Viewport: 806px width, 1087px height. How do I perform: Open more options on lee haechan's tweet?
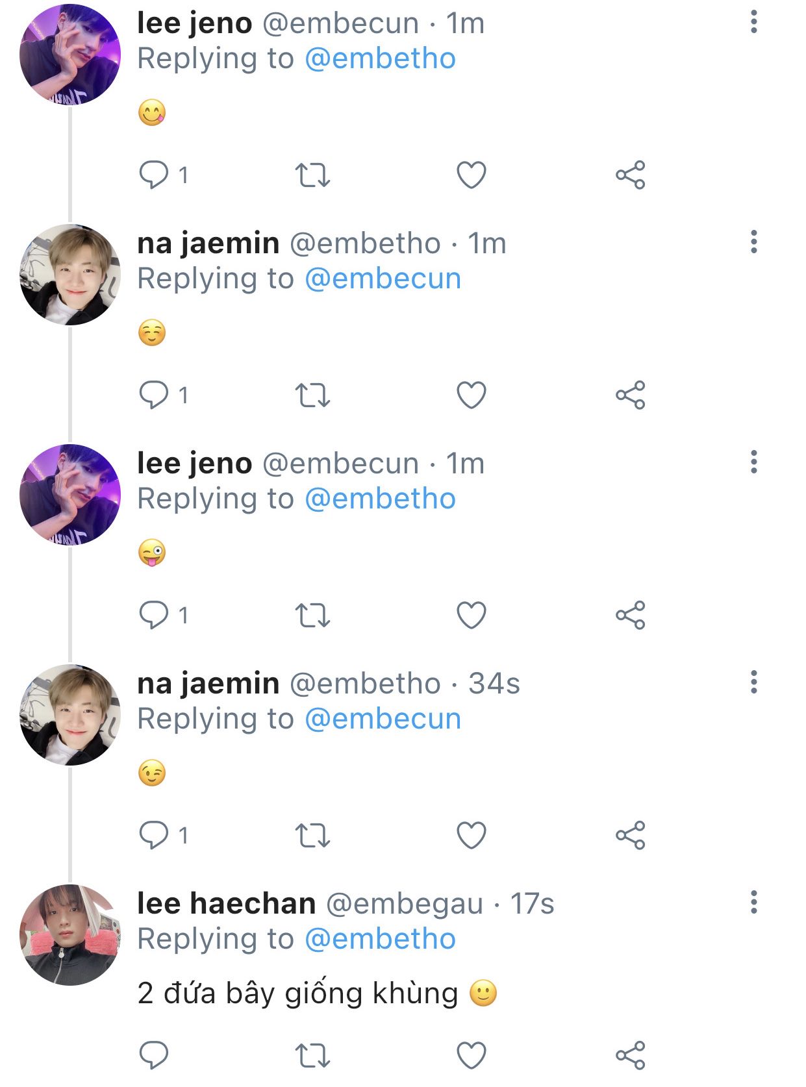click(x=753, y=902)
